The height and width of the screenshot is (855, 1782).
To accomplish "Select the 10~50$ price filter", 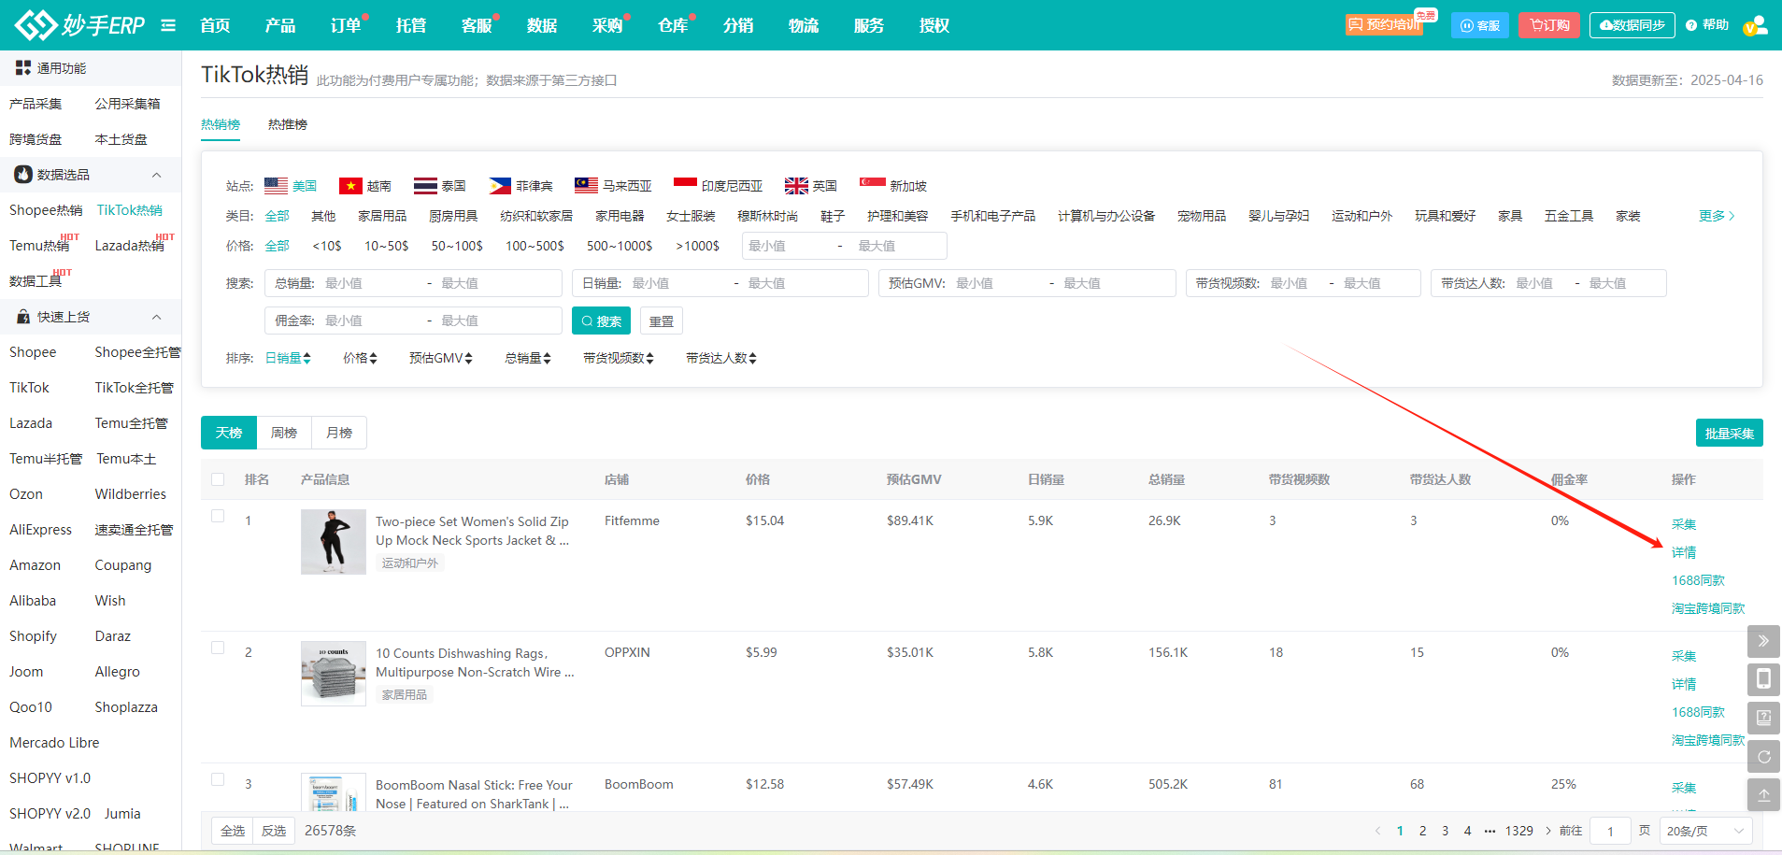I will (x=386, y=246).
